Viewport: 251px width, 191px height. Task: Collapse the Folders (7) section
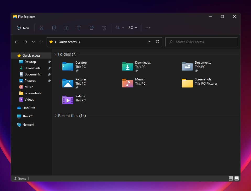56,54
